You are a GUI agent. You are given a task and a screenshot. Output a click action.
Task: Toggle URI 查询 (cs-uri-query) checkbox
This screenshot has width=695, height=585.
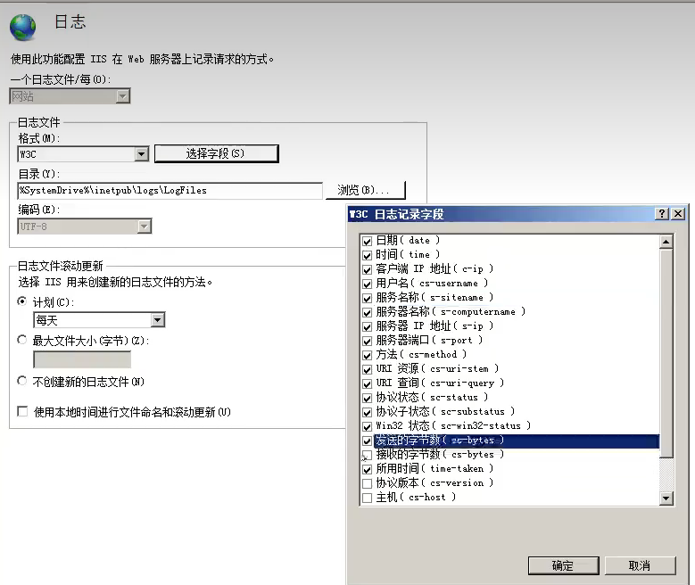tap(367, 383)
